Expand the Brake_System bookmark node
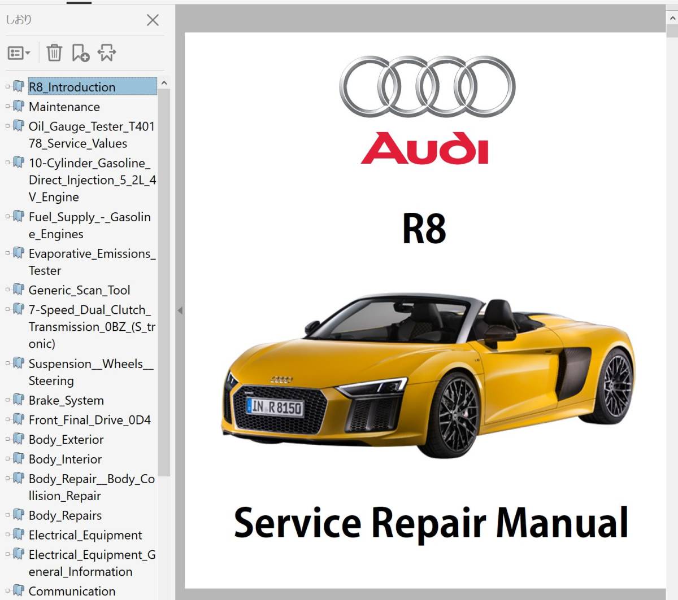 pyautogui.click(x=7, y=400)
